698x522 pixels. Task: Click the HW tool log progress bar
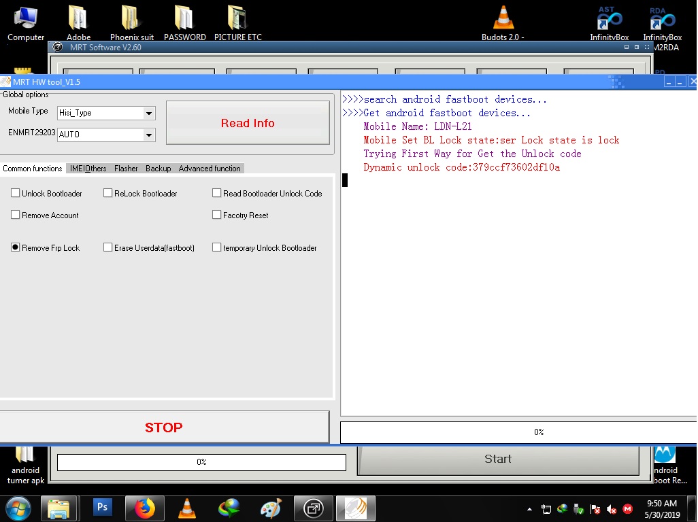pyautogui.click(x=518, y=432)
